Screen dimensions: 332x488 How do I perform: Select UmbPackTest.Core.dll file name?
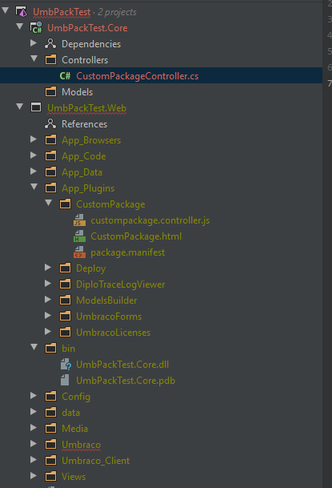click(x=122, y=365)
